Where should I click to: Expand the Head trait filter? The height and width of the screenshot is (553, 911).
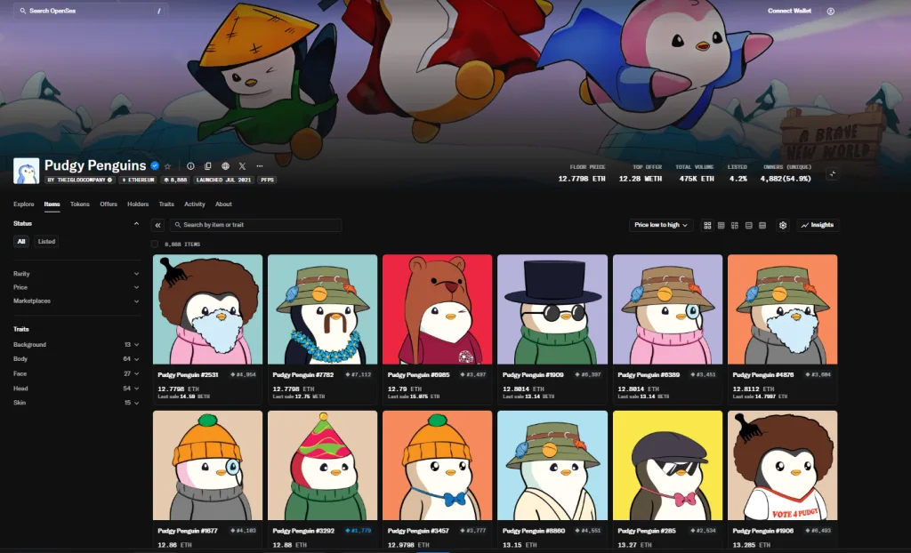click(77, 388)
